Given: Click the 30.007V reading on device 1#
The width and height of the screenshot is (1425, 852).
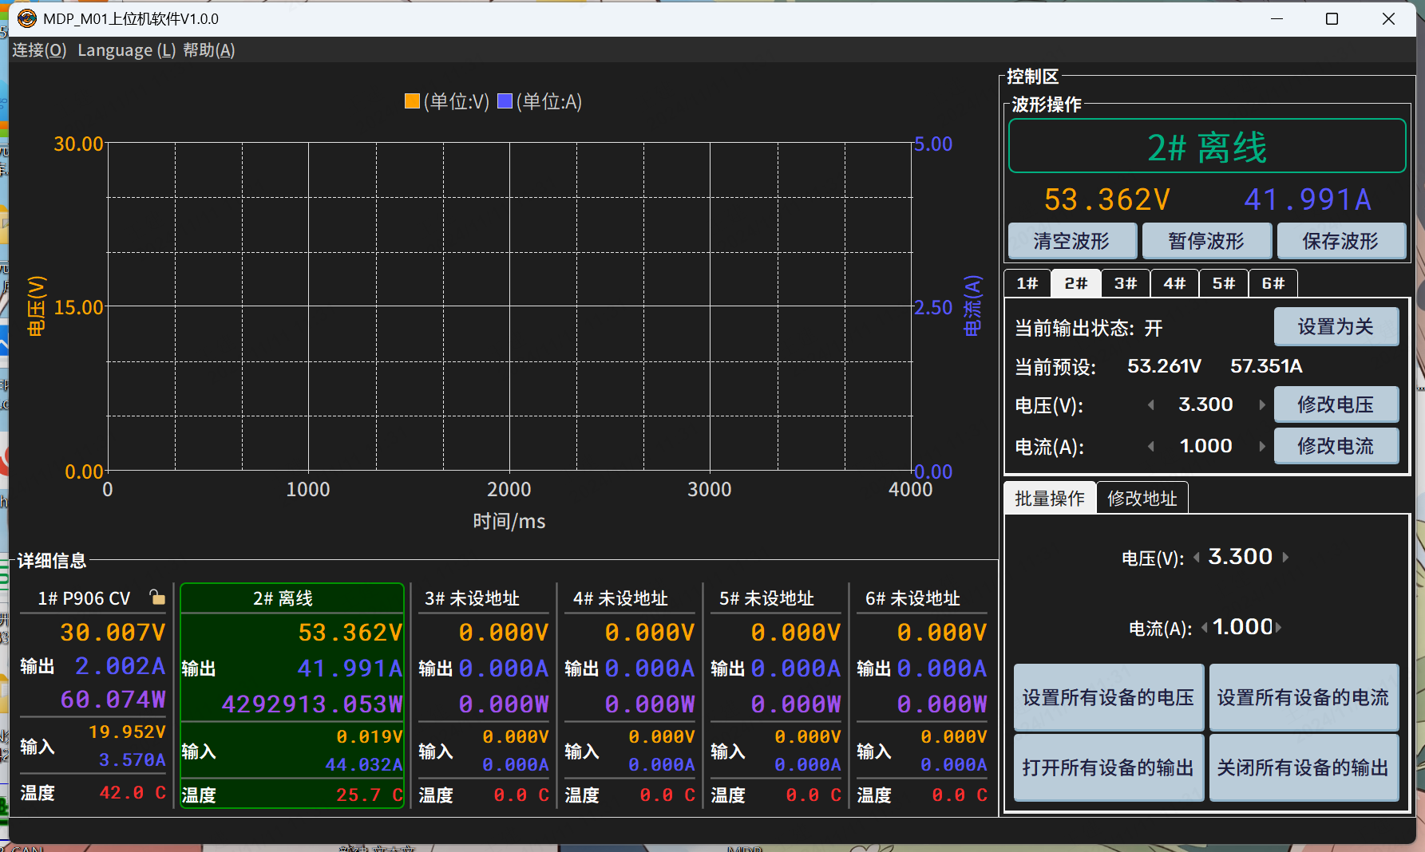Looking at the screenshot, I should (x=113, y=633).
